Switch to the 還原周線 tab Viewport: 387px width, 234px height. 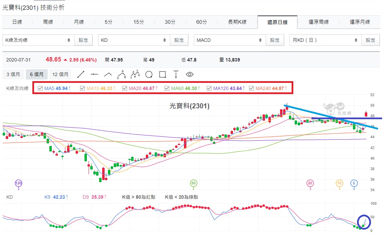coord(319,22)
